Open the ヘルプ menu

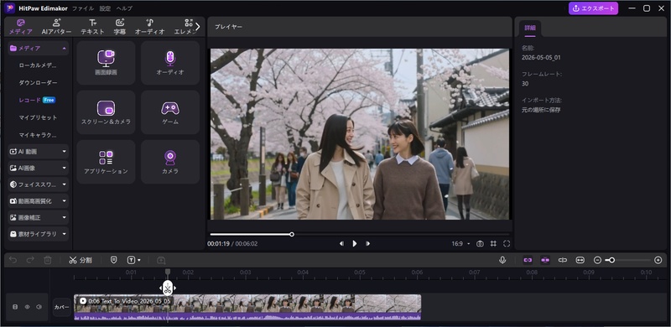pos(124,8)
